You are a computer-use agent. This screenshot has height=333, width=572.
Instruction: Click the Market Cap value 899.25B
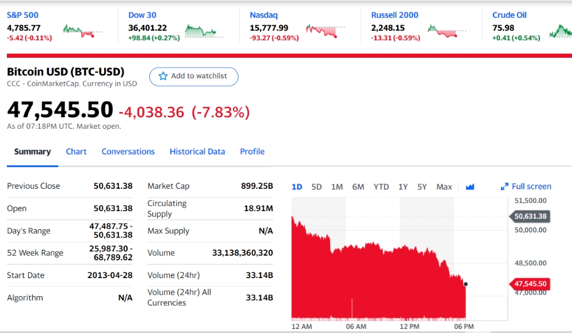257,186
